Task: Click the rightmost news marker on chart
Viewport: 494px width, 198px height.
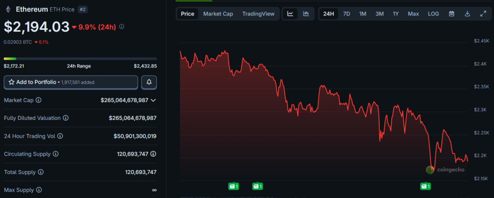Action: 425,186
